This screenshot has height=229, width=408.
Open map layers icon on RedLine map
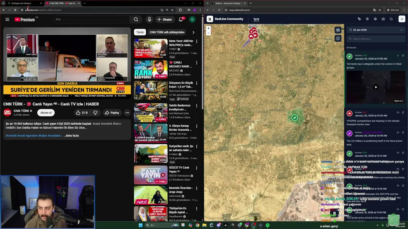[x=338, y=30]
